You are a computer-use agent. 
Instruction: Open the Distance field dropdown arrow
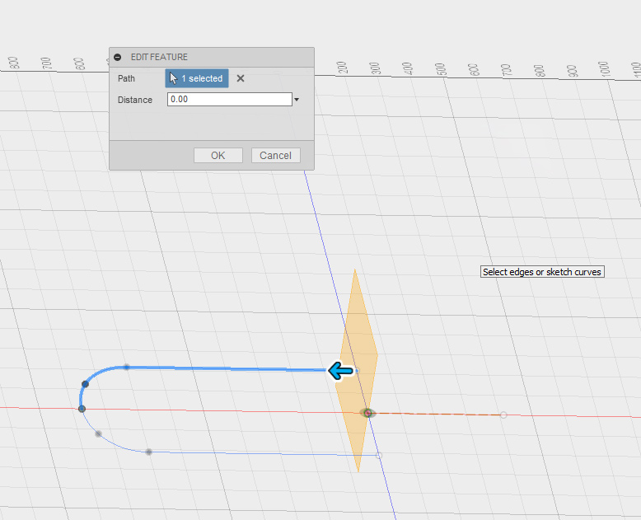click(297, 100)
